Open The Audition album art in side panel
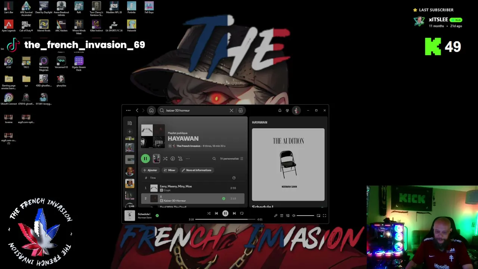This screenshot has height=269, width=478. pyautogui.click(x=288, y=164)
